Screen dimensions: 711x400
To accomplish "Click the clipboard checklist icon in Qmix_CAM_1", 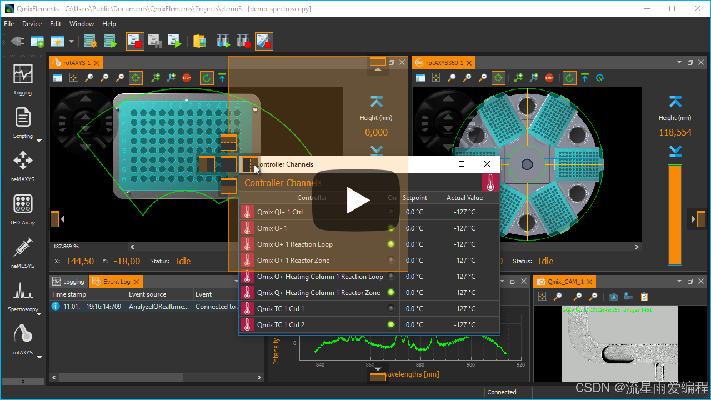I will tap(644, 297).
